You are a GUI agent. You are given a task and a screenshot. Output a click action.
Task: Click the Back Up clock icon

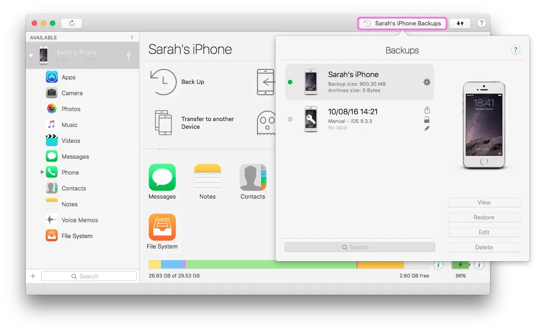click(163, 82)
